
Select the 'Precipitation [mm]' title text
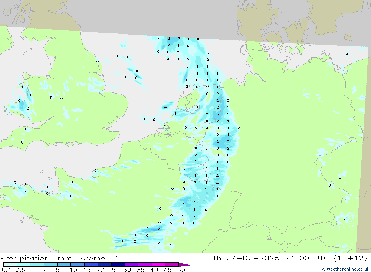[x=38, y=258]
